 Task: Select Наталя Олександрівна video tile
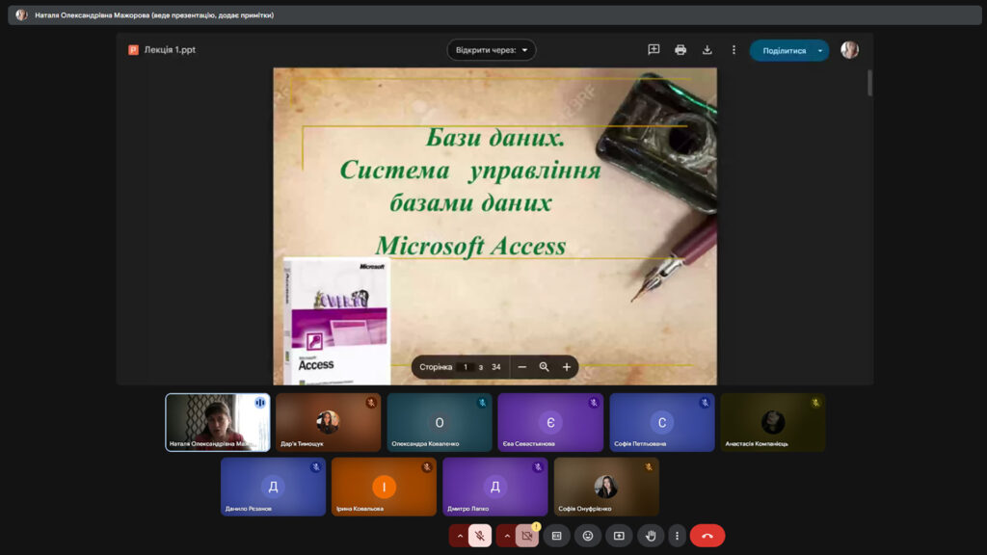point(218,422)
